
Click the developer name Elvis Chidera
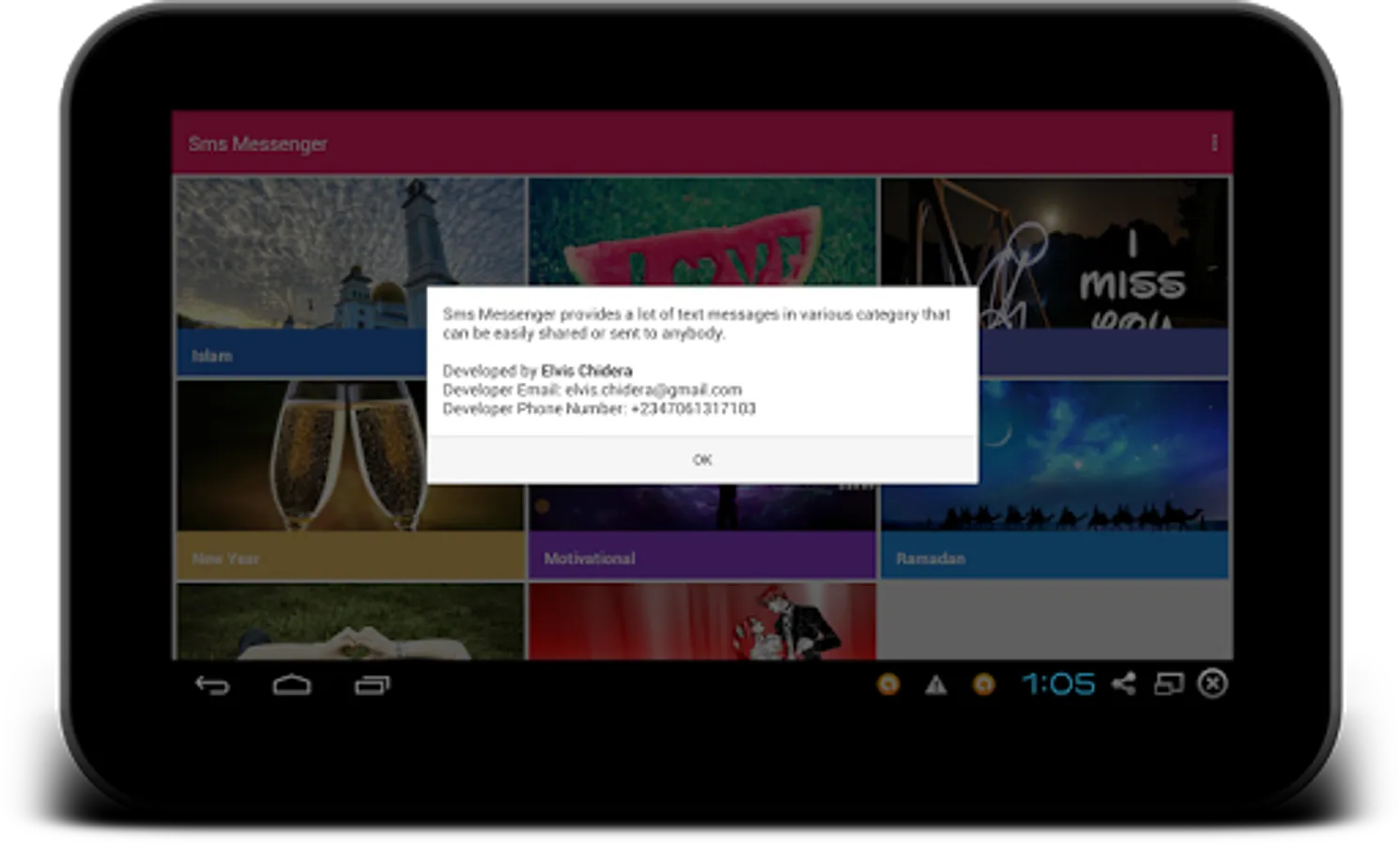[x=587, y=371]
